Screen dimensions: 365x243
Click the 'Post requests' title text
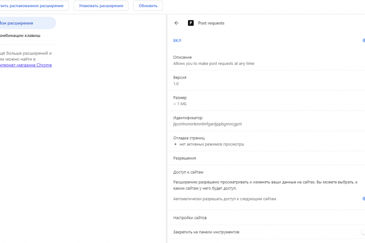[x=211, y=23]
